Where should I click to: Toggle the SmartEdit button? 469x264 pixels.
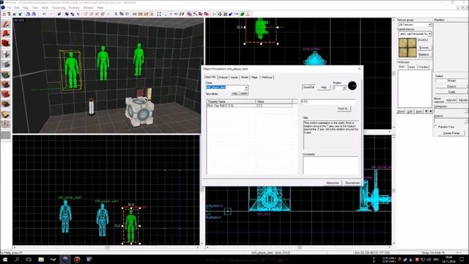coord(309,87)
